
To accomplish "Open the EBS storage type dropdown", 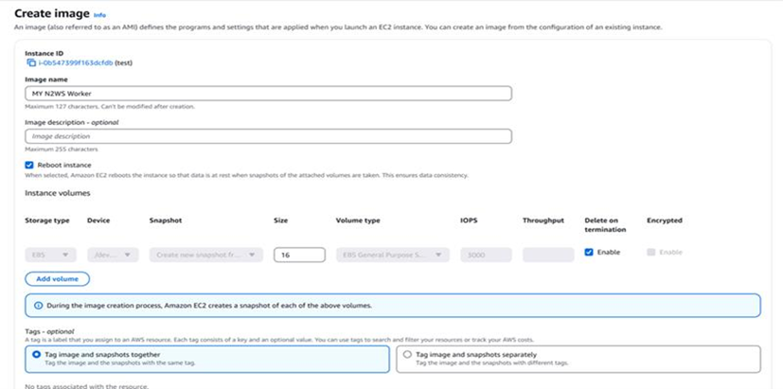I will click(x=50, y=255).
